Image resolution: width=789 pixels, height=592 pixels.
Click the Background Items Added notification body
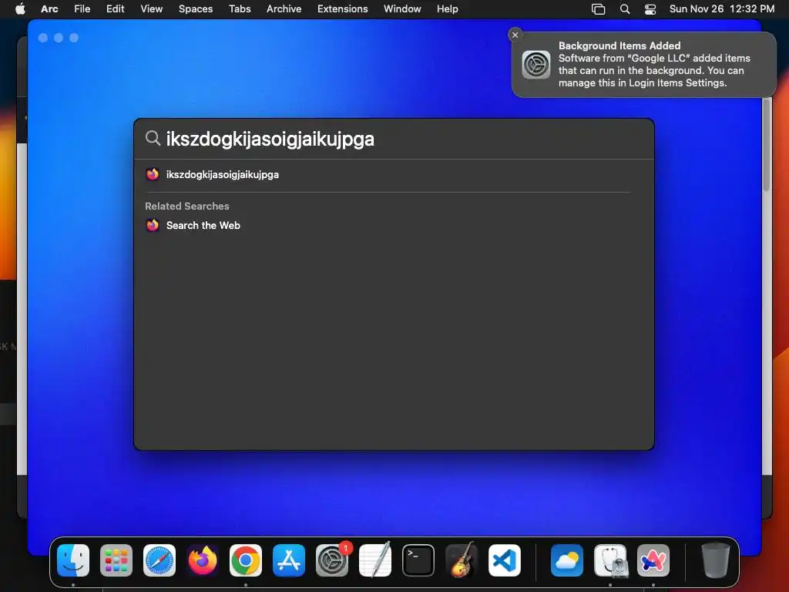coord(644,65)
